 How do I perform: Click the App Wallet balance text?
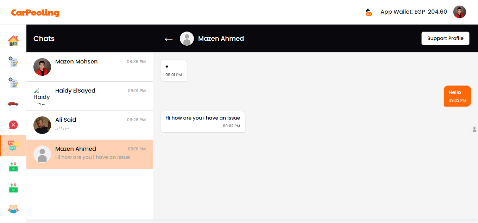(414, 12)
